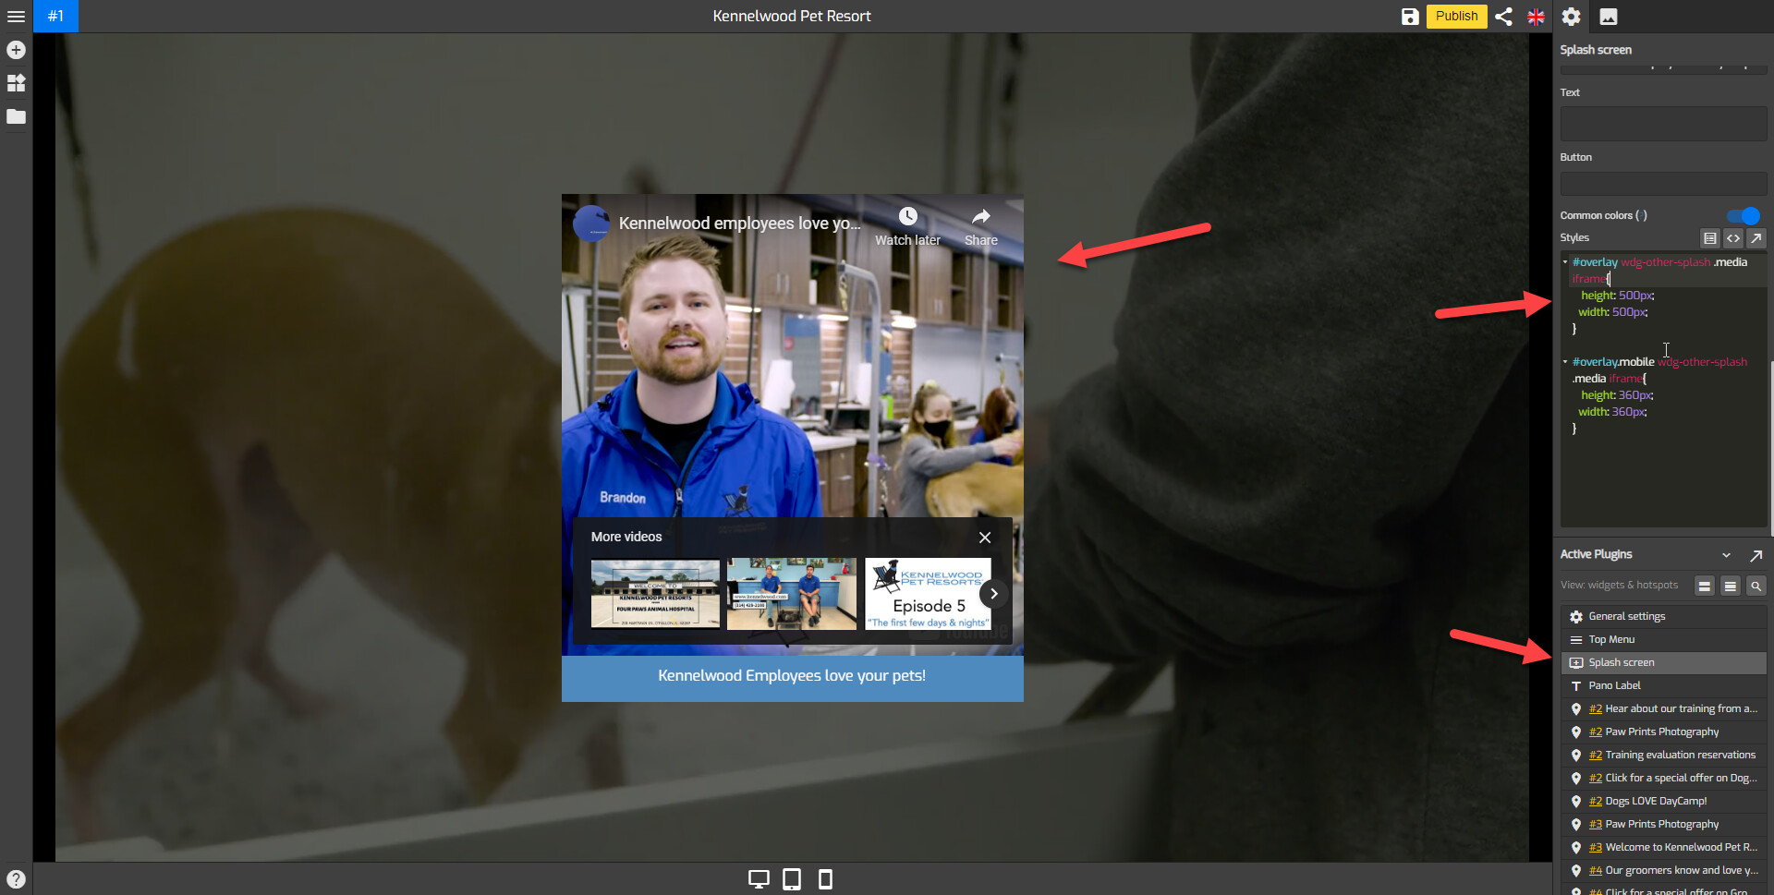Open the widgets panel in left sidebar
Viewport: 1774px width, 895px height.
[x=16, y=83]
